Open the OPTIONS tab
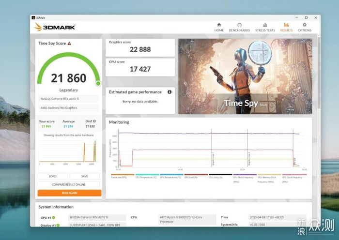The height and width of the screenshot is (240, 339). [305, 28]
